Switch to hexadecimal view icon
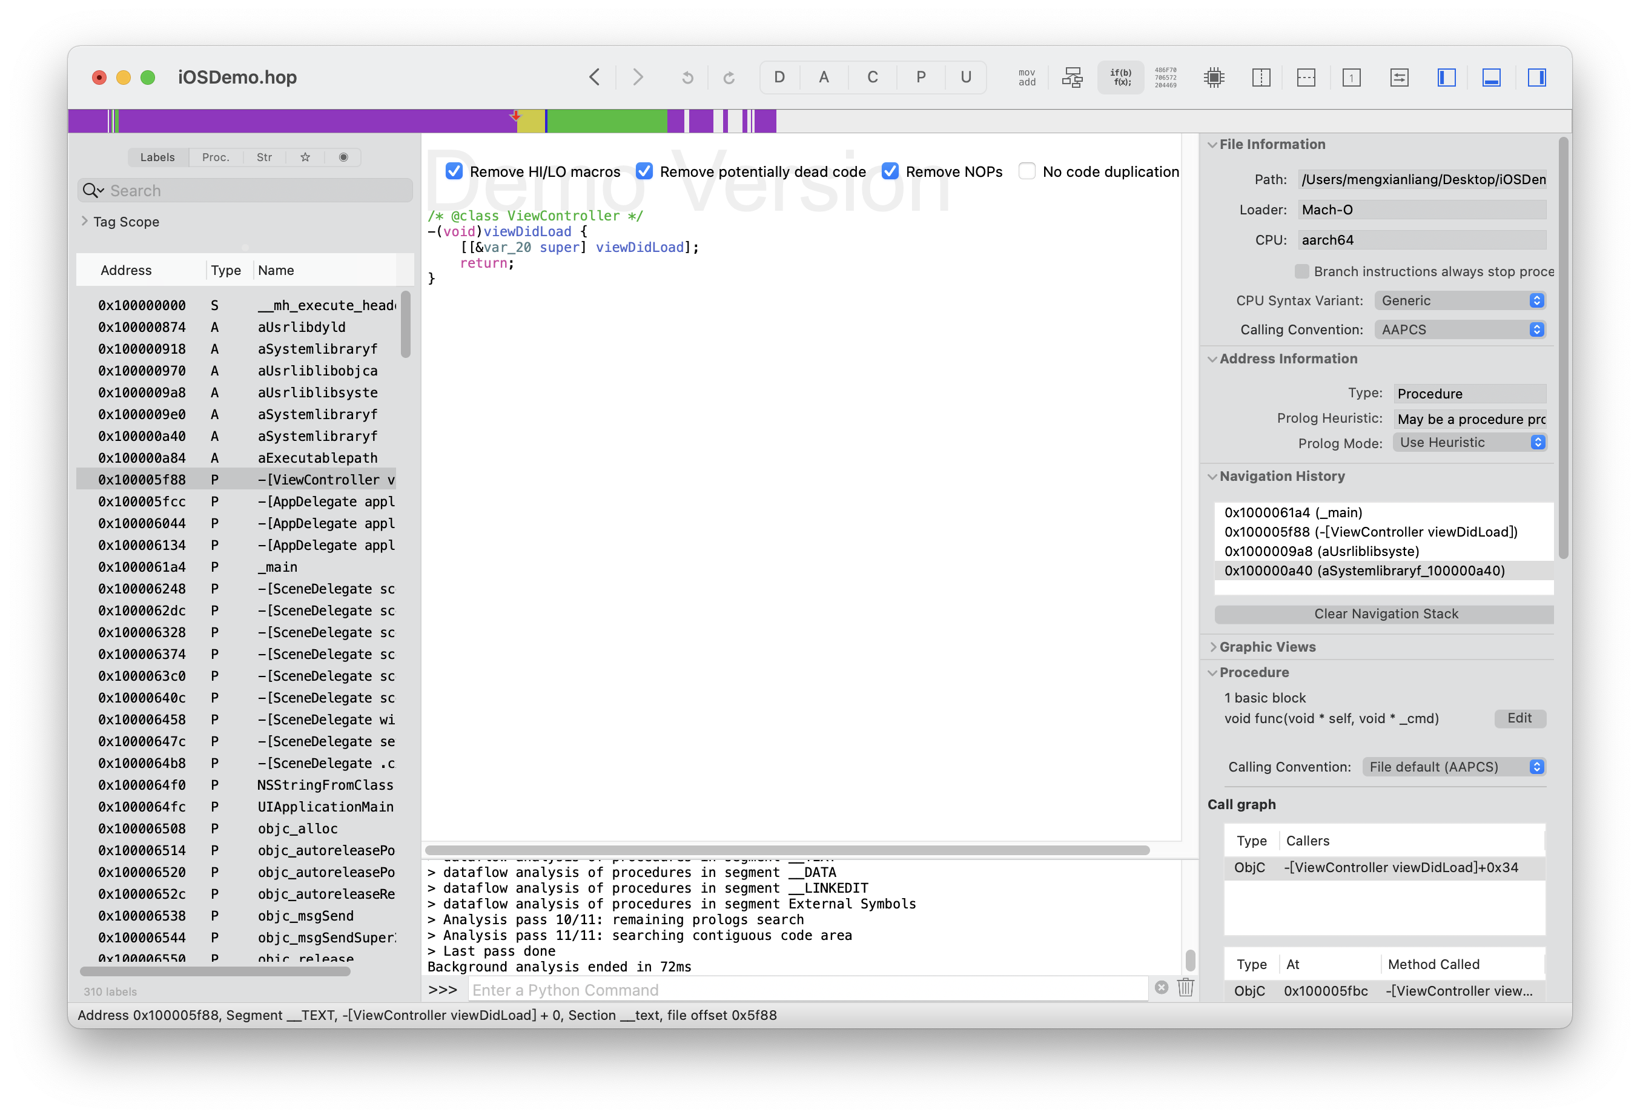The width and height of the screenshot is (1640, 1118). click(1166, 78)
